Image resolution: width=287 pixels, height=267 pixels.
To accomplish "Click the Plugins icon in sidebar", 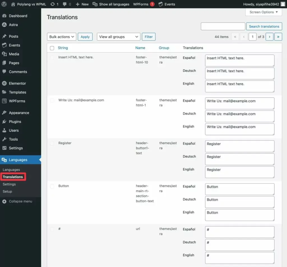I will click(x=4, y=122).
